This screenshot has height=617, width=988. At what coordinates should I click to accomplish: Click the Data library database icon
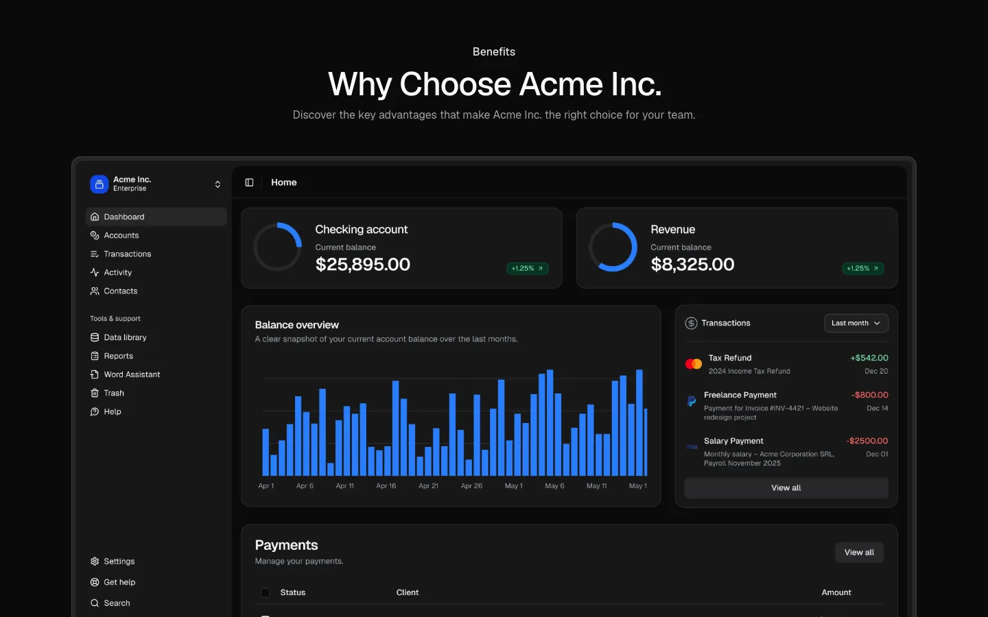coord(95,337)
